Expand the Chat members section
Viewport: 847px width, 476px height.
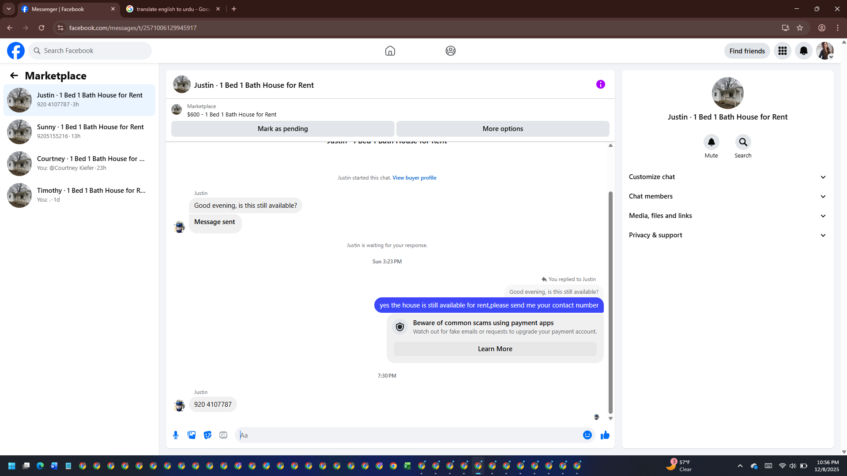pyautogui.click(x=727, y=196)
